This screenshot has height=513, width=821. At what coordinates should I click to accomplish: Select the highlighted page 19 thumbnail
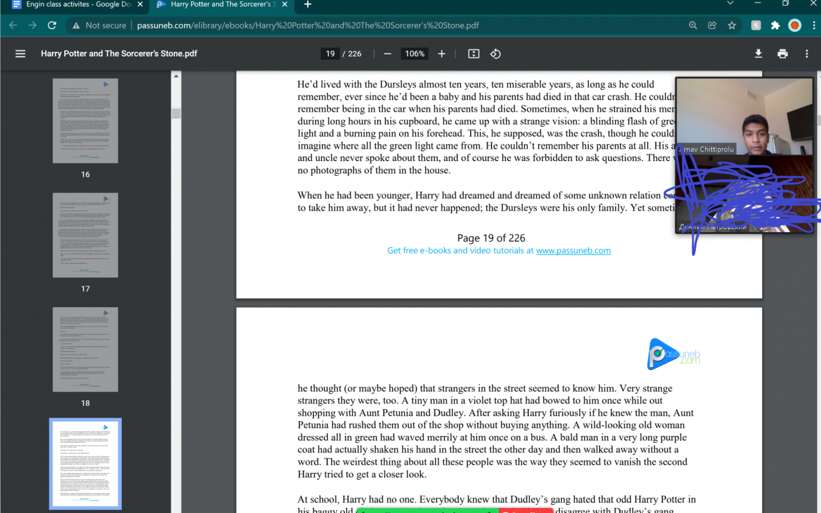(x=85, y=464)
